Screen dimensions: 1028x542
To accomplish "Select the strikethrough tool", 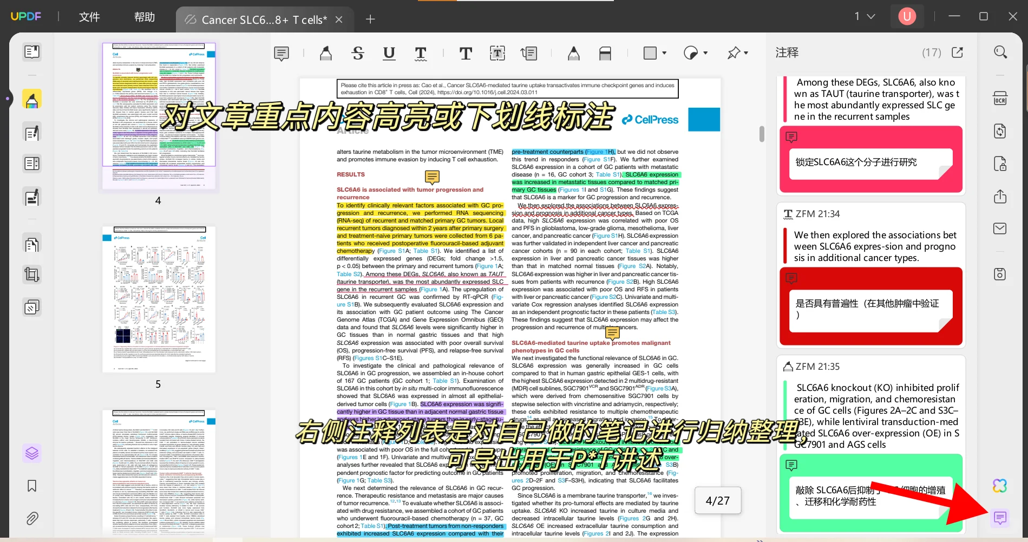I will point(358,53).
